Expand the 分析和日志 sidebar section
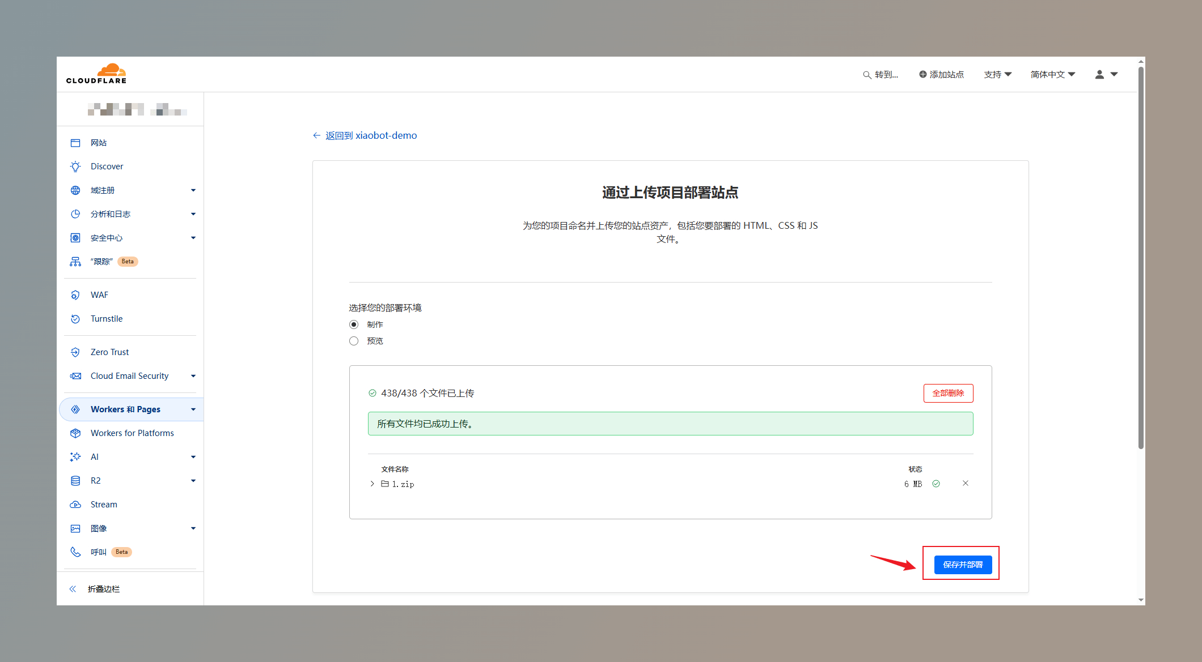 (193, 214)
